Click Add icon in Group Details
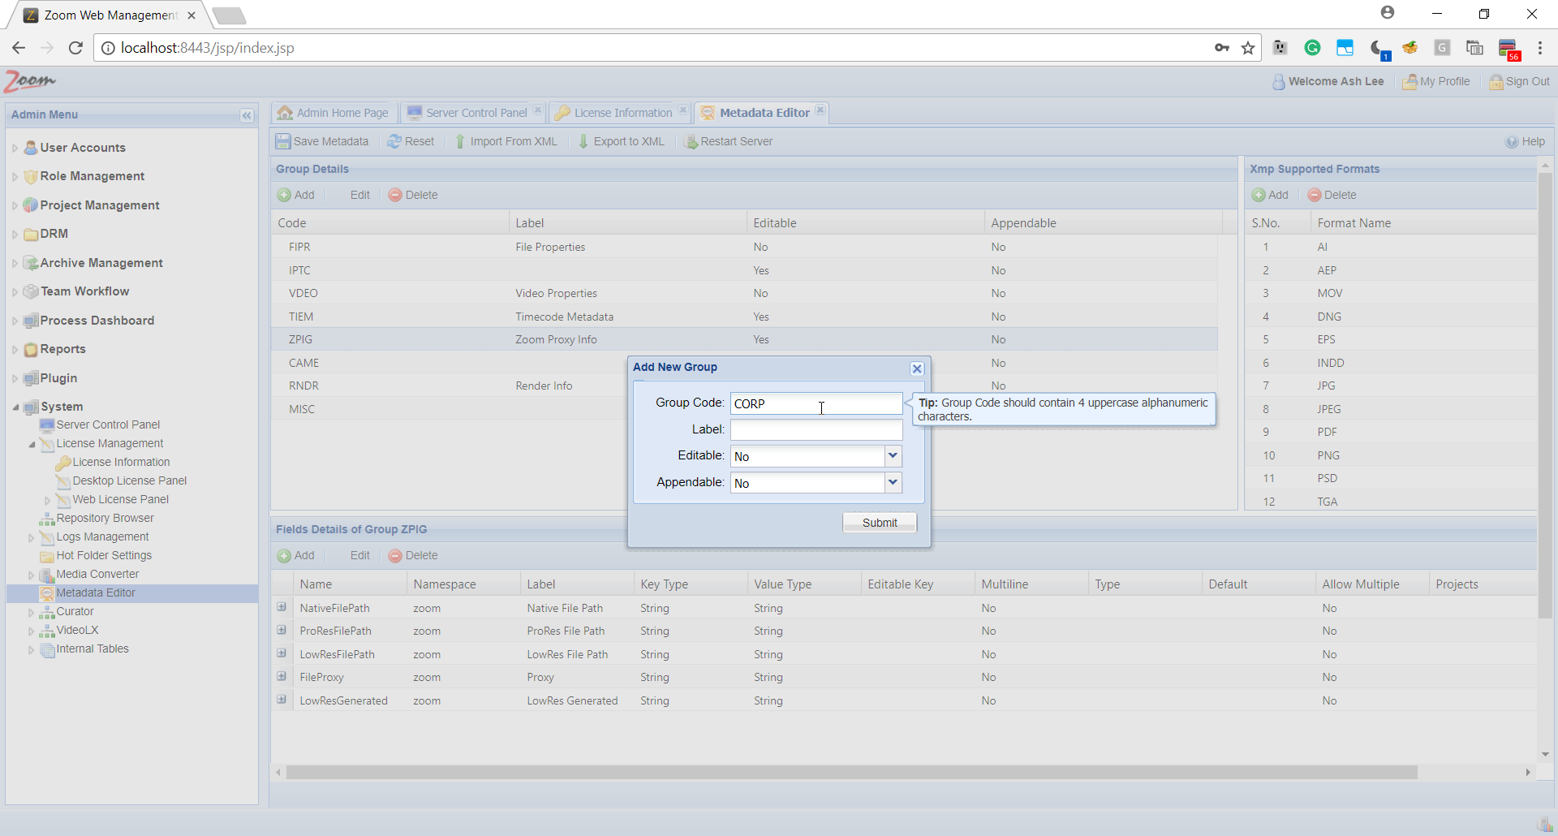Screen dimensions: 1558x836 [x=284, y=195]
